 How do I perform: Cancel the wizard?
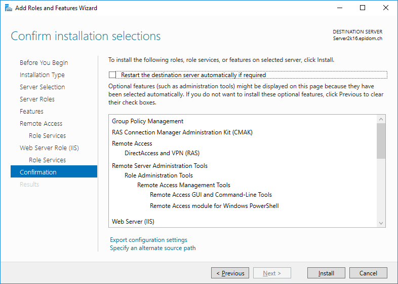tap(368, 273)
